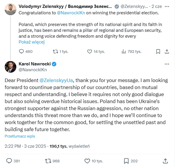177x167 pixels.
Task: View analytics for Zelenskyy's tweet
Action: (x=123, y=51)
